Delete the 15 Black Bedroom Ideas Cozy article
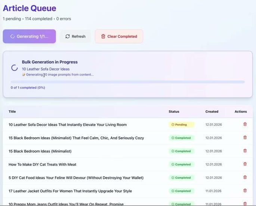The image size is (256, 206). tap(245, 137)
